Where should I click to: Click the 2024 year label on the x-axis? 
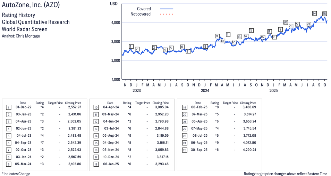coord(205,91)
